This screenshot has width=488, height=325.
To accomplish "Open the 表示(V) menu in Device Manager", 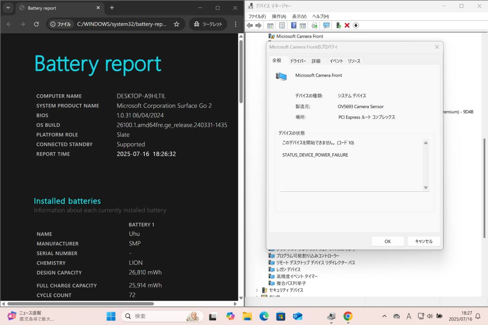I will pyautogui.click(x=299, y=16).
